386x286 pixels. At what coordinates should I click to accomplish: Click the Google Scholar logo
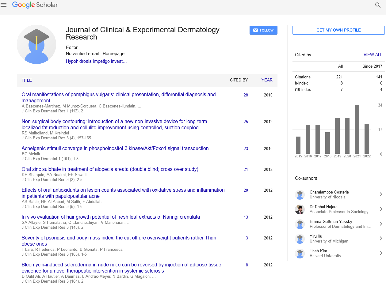click(x=35, y=5)
